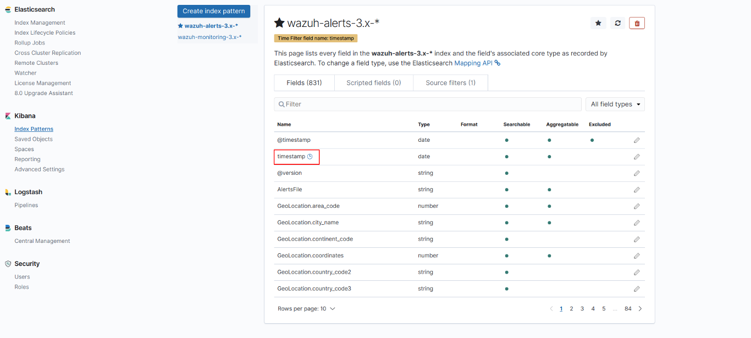Open Rows per page selector
Image resolution: width=751 pixels, height=338 pixels.
click(306, 309)
